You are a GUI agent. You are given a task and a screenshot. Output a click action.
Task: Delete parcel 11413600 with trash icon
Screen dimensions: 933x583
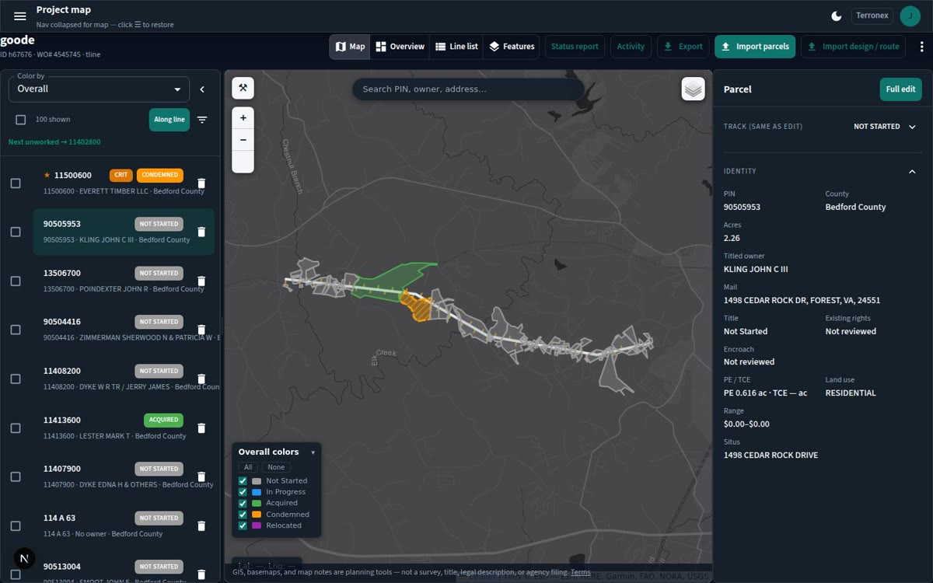pyautogui.click(x=201, y=428)
